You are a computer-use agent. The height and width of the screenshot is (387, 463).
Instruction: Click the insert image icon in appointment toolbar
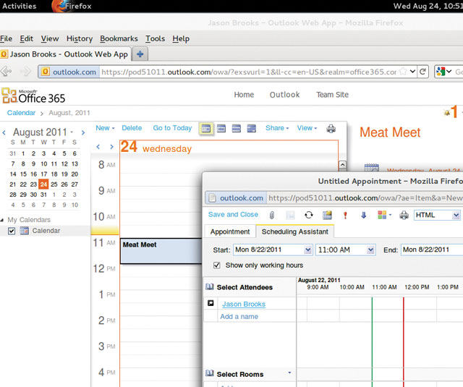[x=290, y=215]
